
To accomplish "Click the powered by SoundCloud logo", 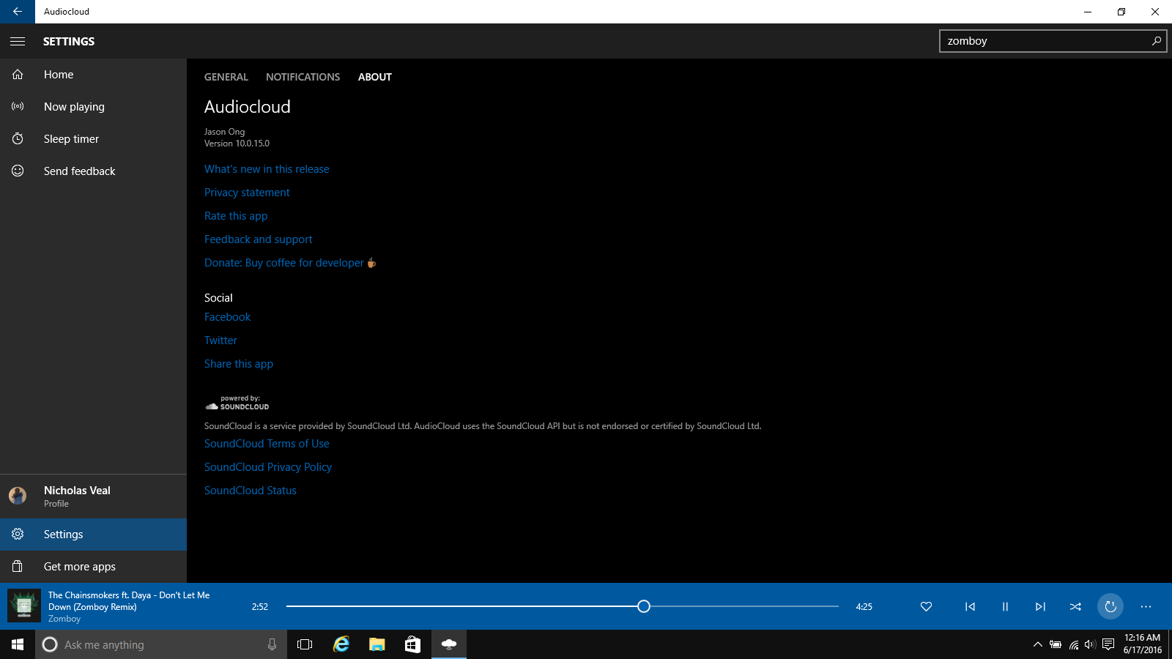I will coord(237,403).
